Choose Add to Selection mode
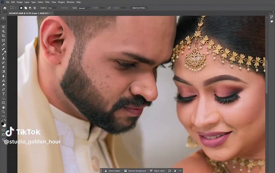The height and width of the screenshot is (173, 275). pyautogui.click(x=26, y=8)
